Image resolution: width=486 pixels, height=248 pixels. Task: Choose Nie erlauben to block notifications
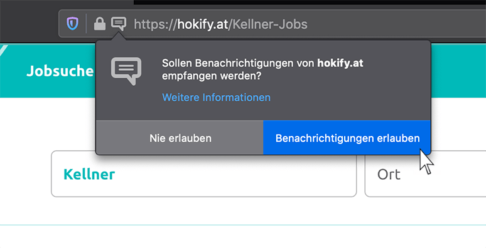point(180,138)
